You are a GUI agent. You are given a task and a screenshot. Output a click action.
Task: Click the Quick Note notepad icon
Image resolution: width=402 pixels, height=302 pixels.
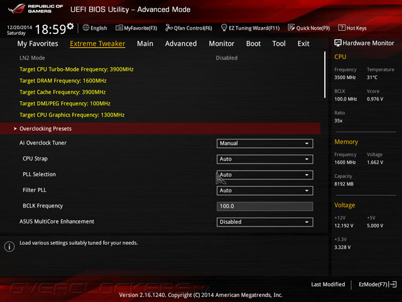291,28
